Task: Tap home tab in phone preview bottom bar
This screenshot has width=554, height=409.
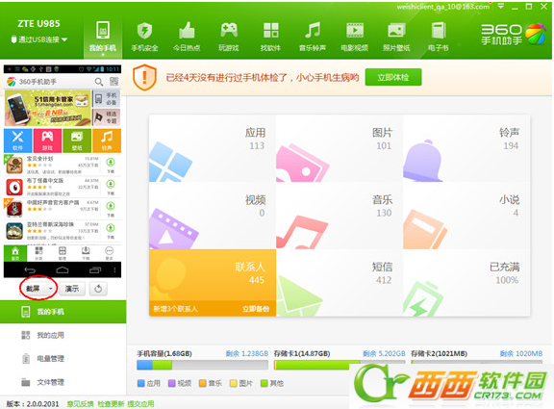Action: [15, 253]
